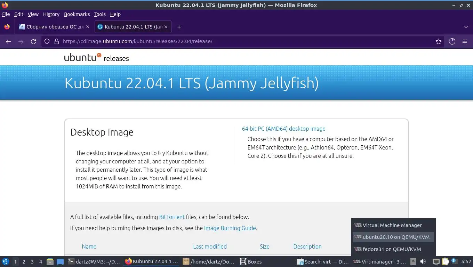Open the File menu
This screenshot has width=473, height=267.
(6, 14)
